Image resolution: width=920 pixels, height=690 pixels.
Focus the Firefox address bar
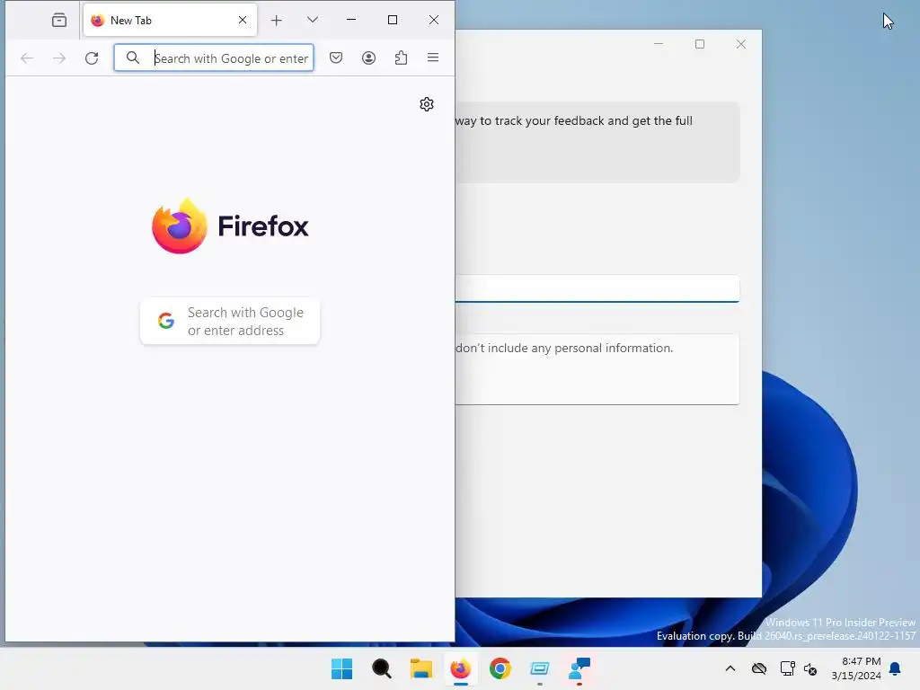coord(214,58)
